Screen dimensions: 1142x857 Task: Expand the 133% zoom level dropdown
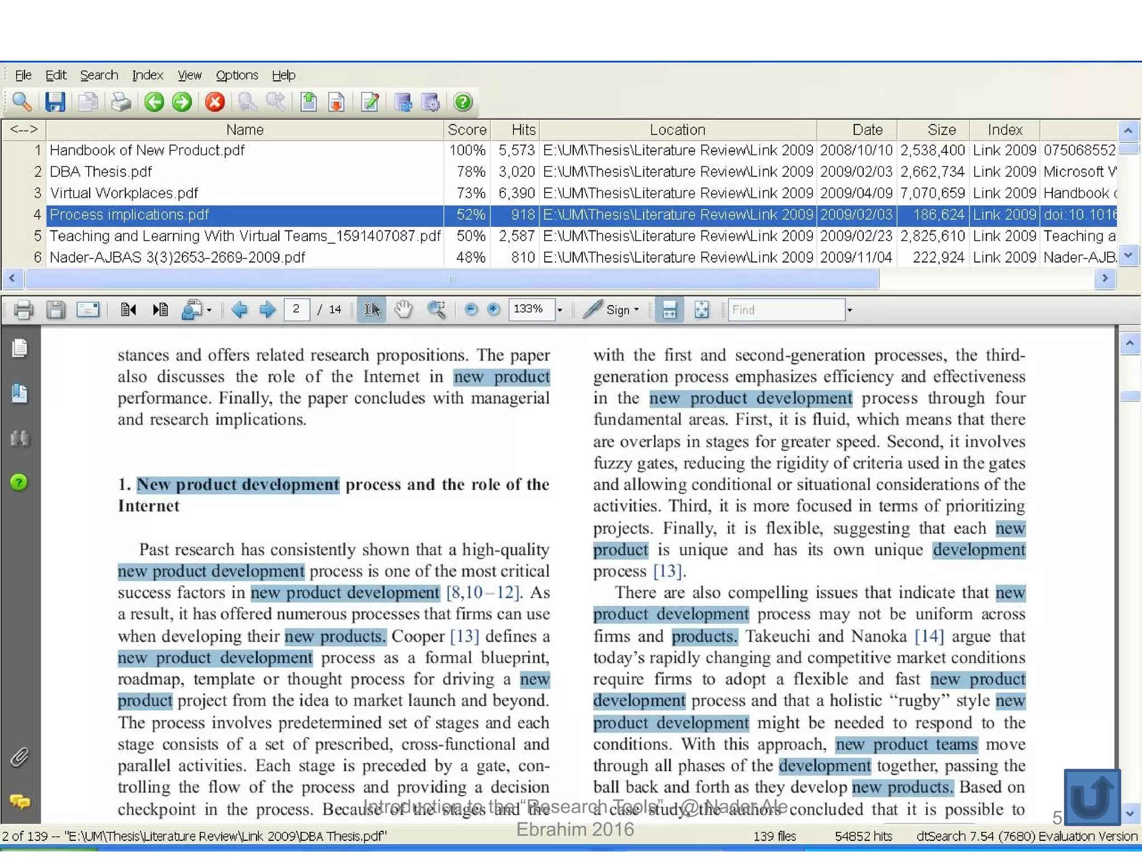(x=560, y=310)
